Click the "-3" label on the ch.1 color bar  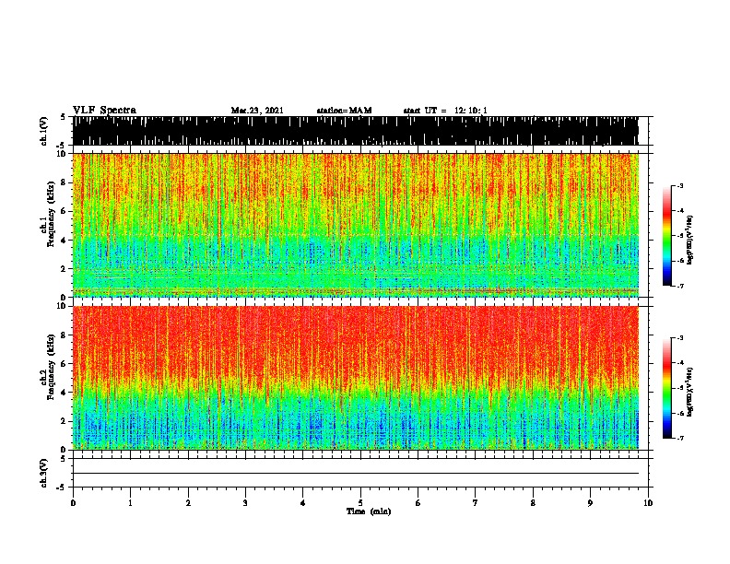pyautogui.click(x=680, y=185)
